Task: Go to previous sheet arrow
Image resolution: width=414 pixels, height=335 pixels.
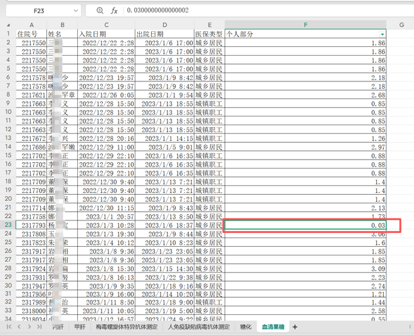Action: 19,327
